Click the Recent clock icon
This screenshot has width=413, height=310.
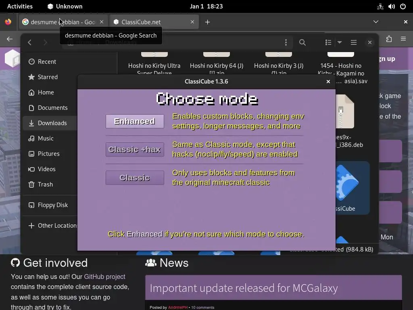31,62
